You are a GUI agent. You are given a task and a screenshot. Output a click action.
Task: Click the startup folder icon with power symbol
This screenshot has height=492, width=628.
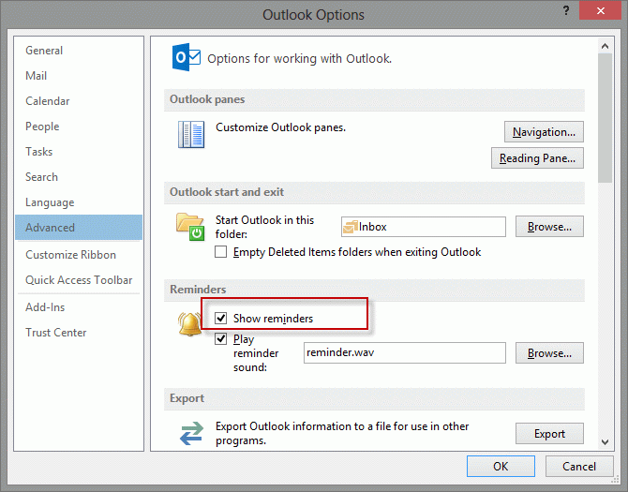(190, 227)
